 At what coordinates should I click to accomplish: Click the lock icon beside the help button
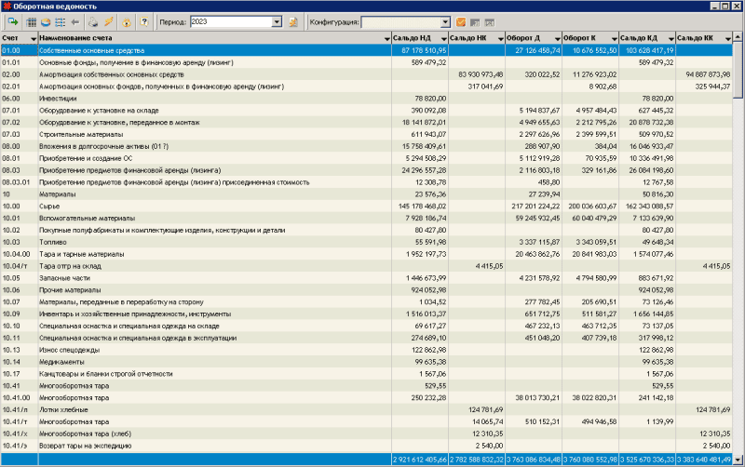(x=127, y=20)
